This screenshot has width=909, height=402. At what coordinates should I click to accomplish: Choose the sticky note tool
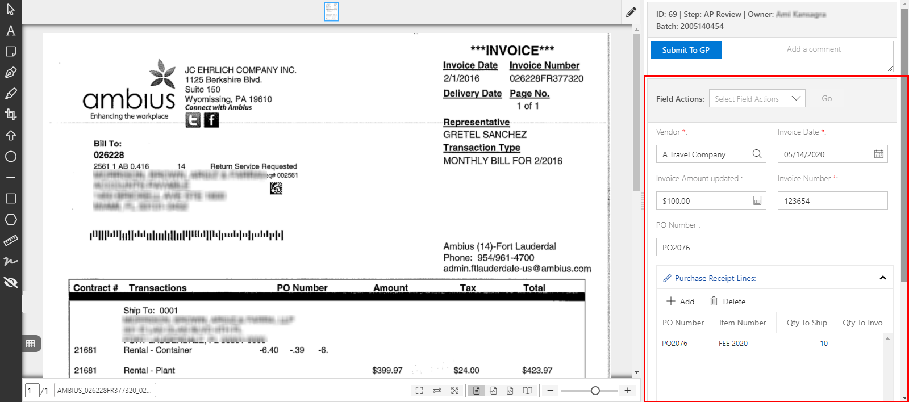point(11,52)
